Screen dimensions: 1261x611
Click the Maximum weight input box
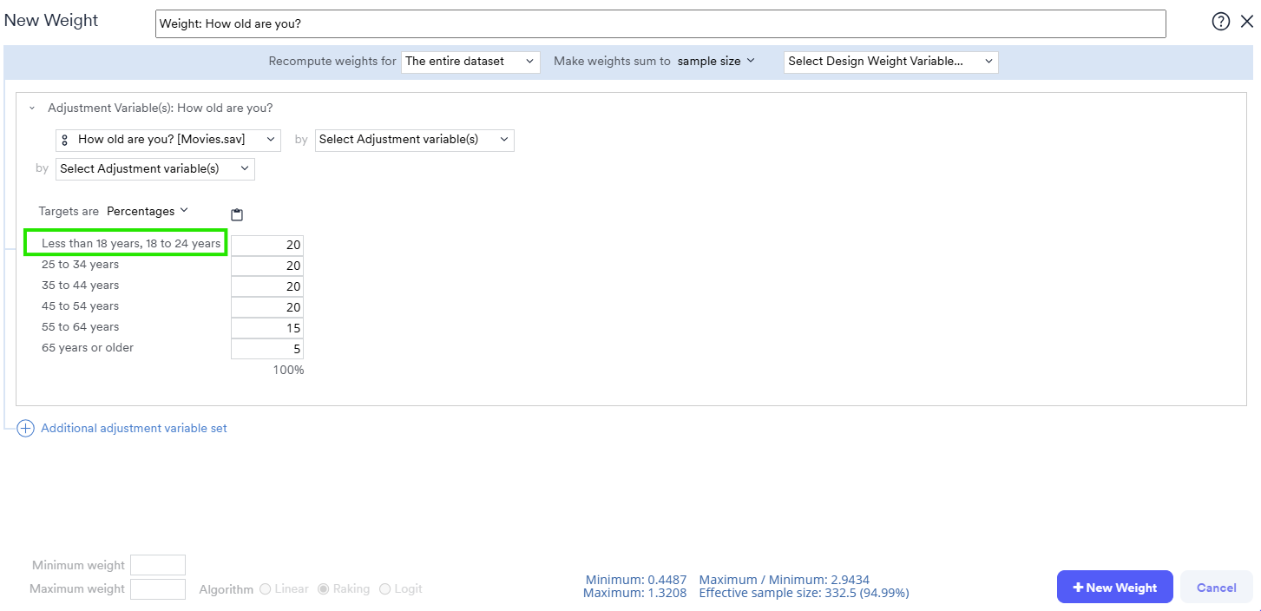point(157,588)
